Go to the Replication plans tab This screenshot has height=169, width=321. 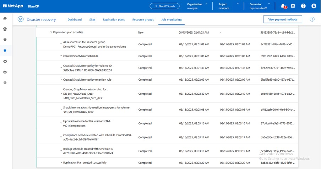coord(114,19)
